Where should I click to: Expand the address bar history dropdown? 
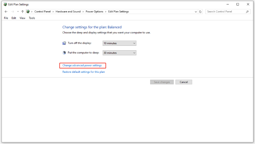[x=196, y=12]
